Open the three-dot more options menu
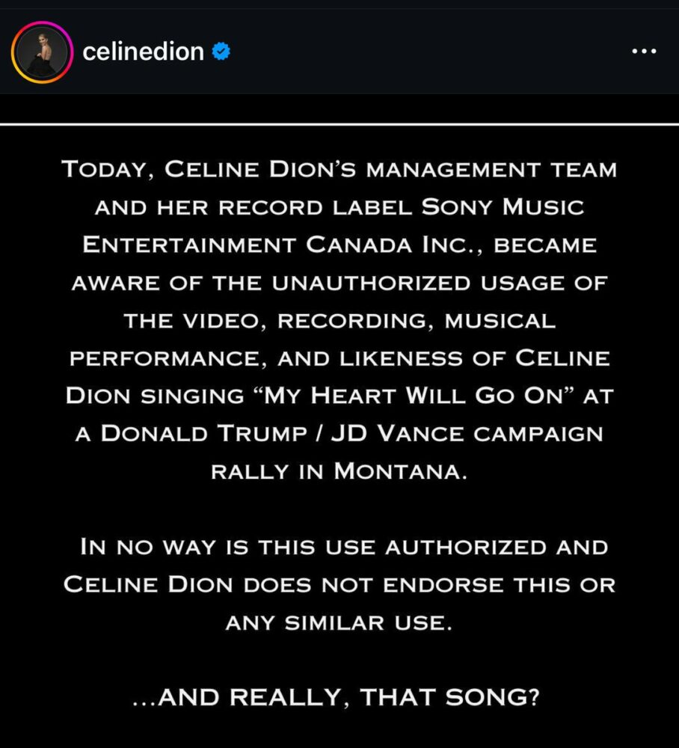The height and width of the screenshot is (748, 679). pyautogui.click(x=643, y=52)
